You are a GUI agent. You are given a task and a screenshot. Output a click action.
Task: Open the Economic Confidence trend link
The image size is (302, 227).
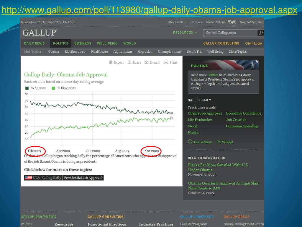[x=244, y=113]
